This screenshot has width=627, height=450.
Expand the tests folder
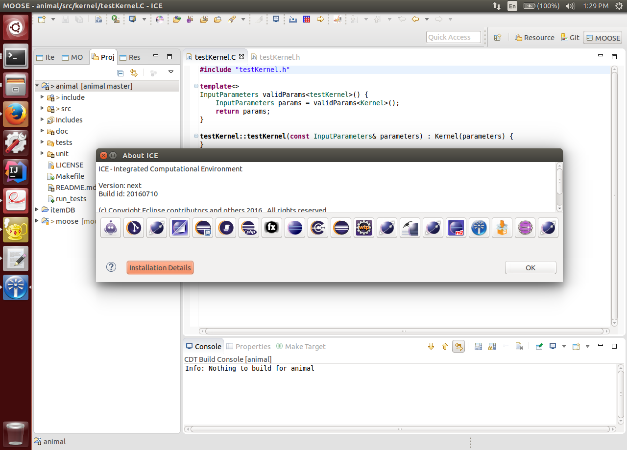(x=42, y=142)
